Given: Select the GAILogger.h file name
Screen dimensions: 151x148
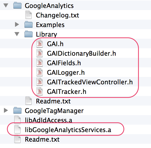Looking at the screenshot, I should coord(66,73).
